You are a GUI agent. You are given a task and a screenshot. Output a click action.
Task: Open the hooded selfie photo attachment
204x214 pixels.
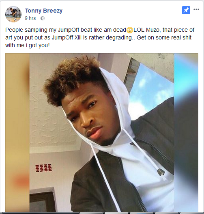pos(102,133)
